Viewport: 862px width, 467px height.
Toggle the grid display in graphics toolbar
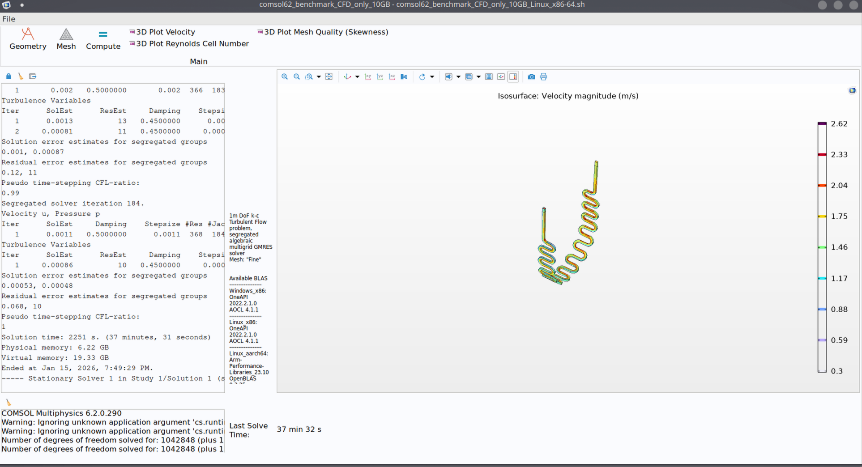(x=489, y=76)
